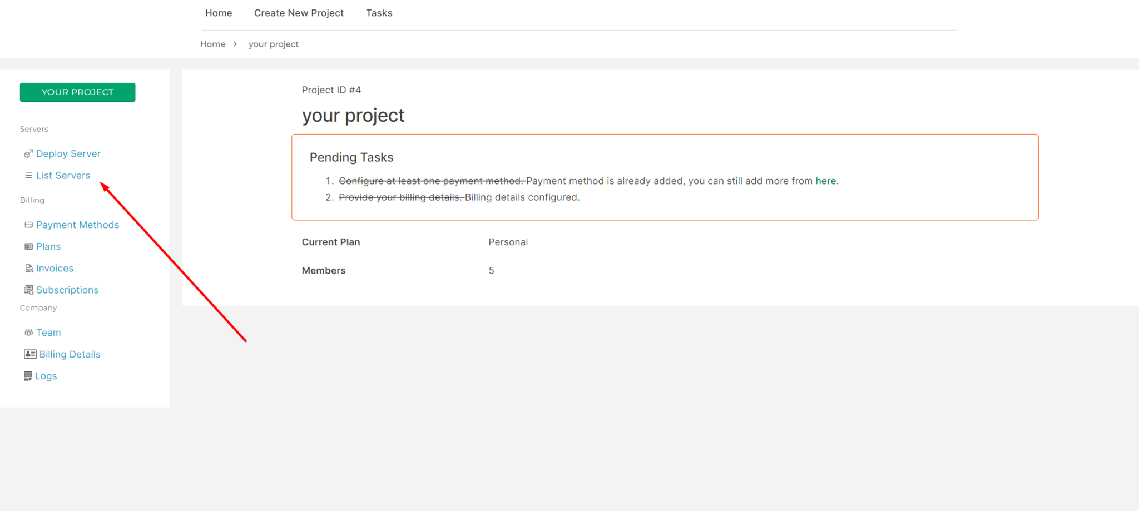Click the Billing Details ID card icon
This screenshot has width=1139, height=511.
tap(31, 354)
